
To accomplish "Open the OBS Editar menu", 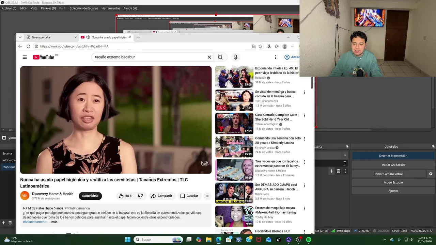I will pyautogui.click(x=24, y=8).
